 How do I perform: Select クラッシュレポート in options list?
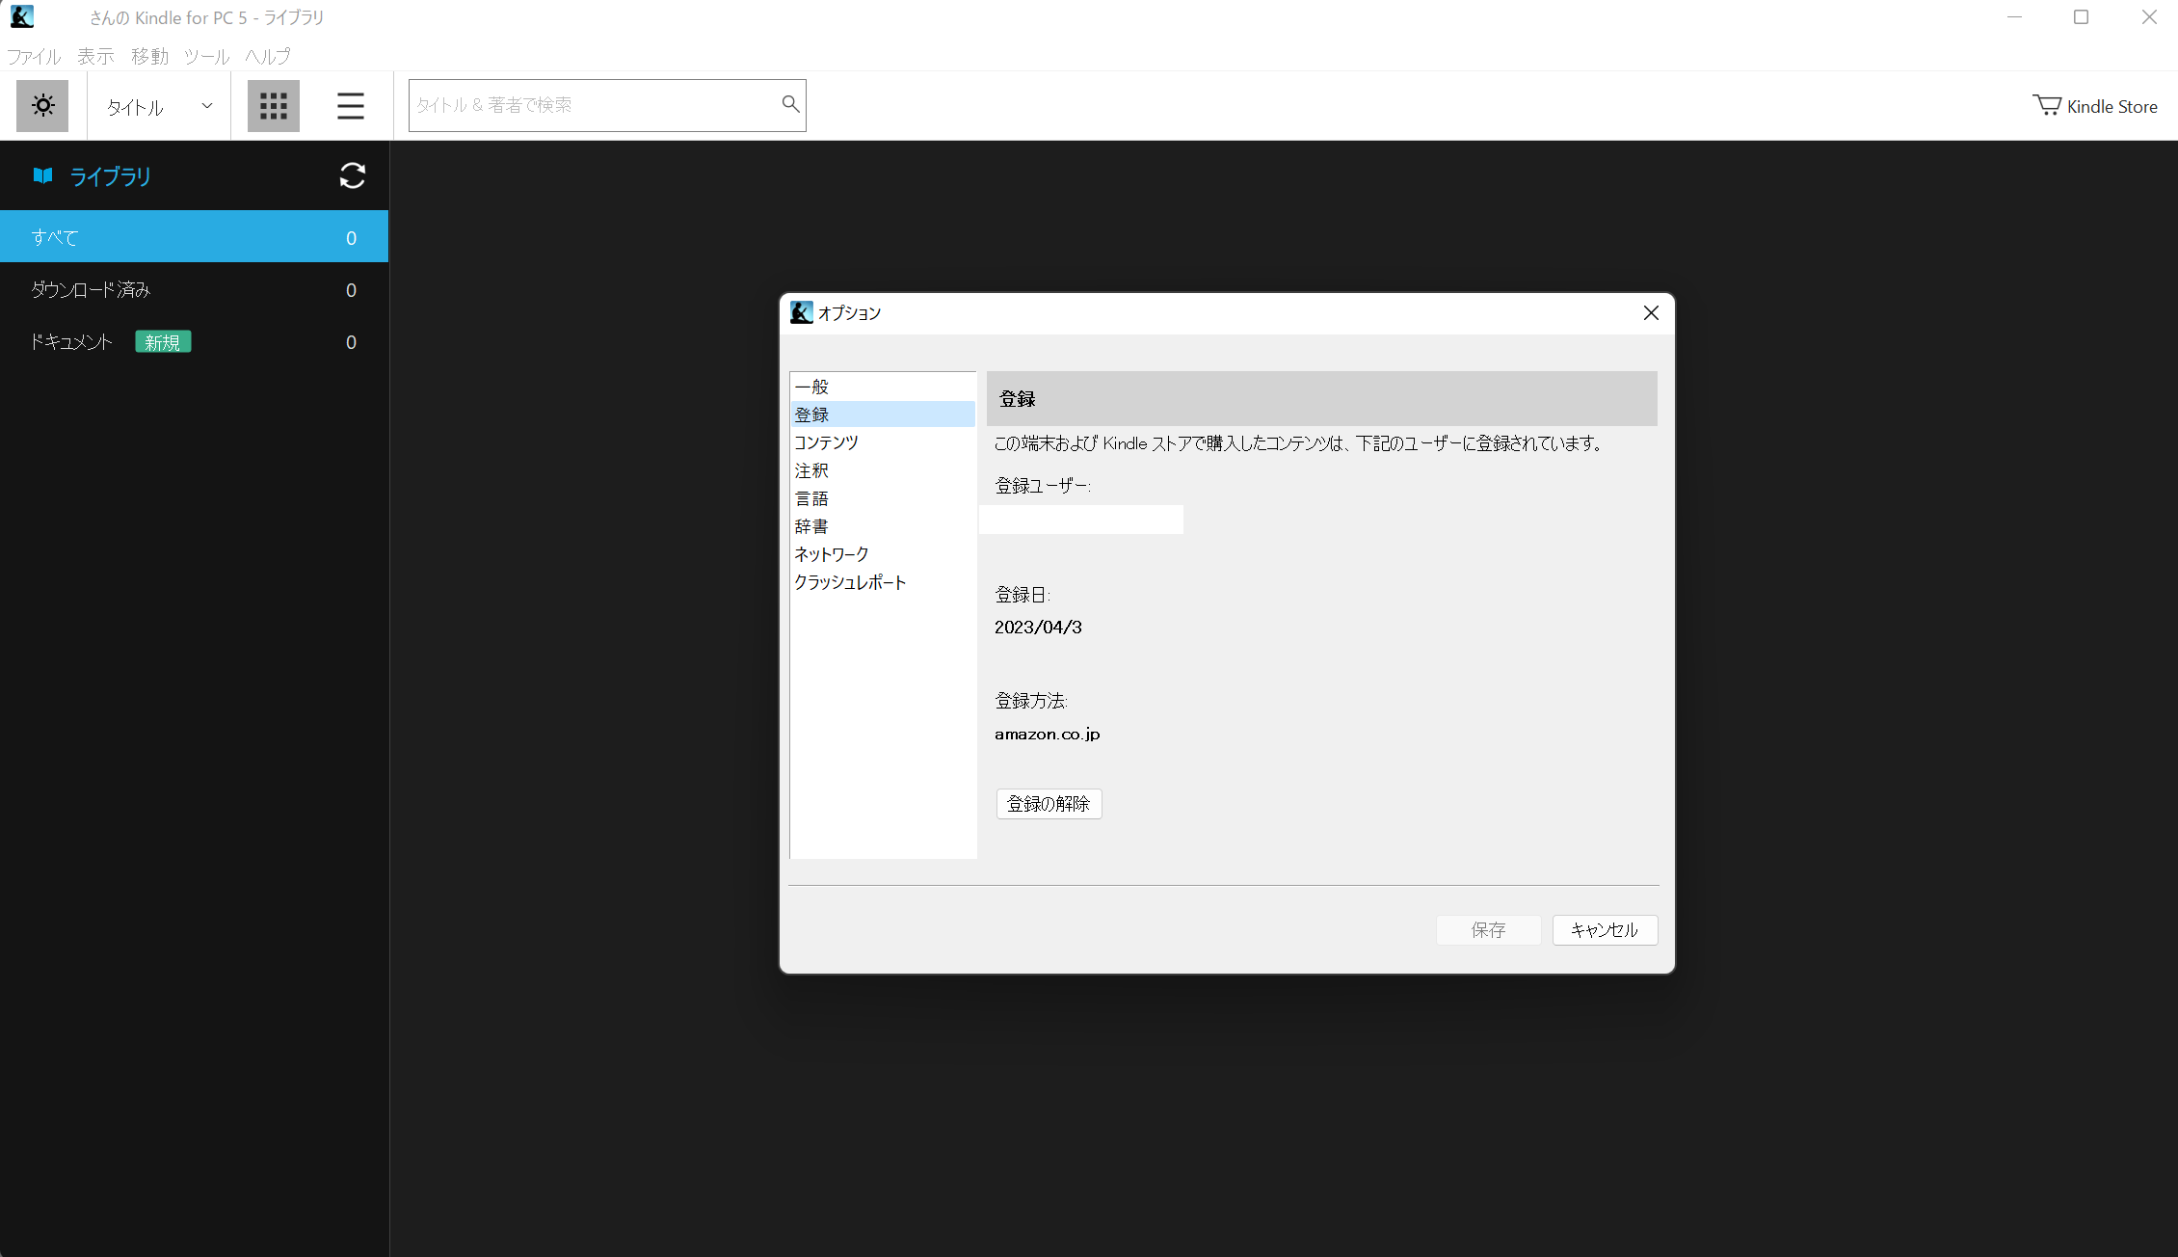pos(882,582)
